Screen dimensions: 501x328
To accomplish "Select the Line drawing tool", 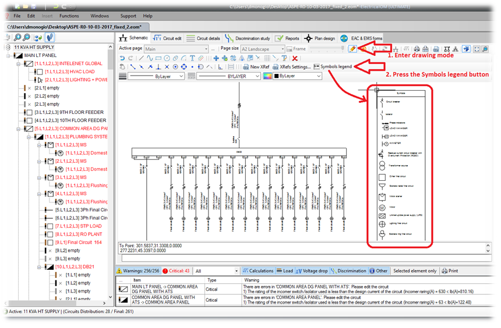I will point(141,58).
